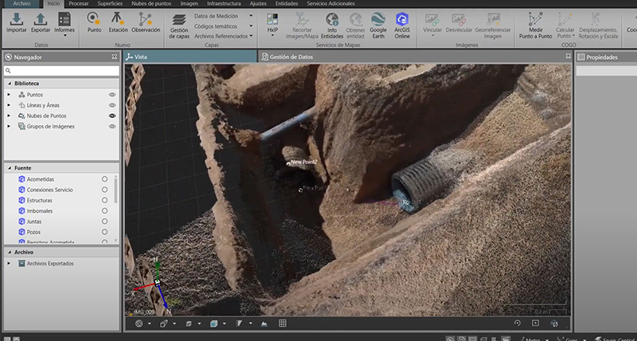Open the ArcGIS Online service
637x341 pixels.
coord(402,20)
